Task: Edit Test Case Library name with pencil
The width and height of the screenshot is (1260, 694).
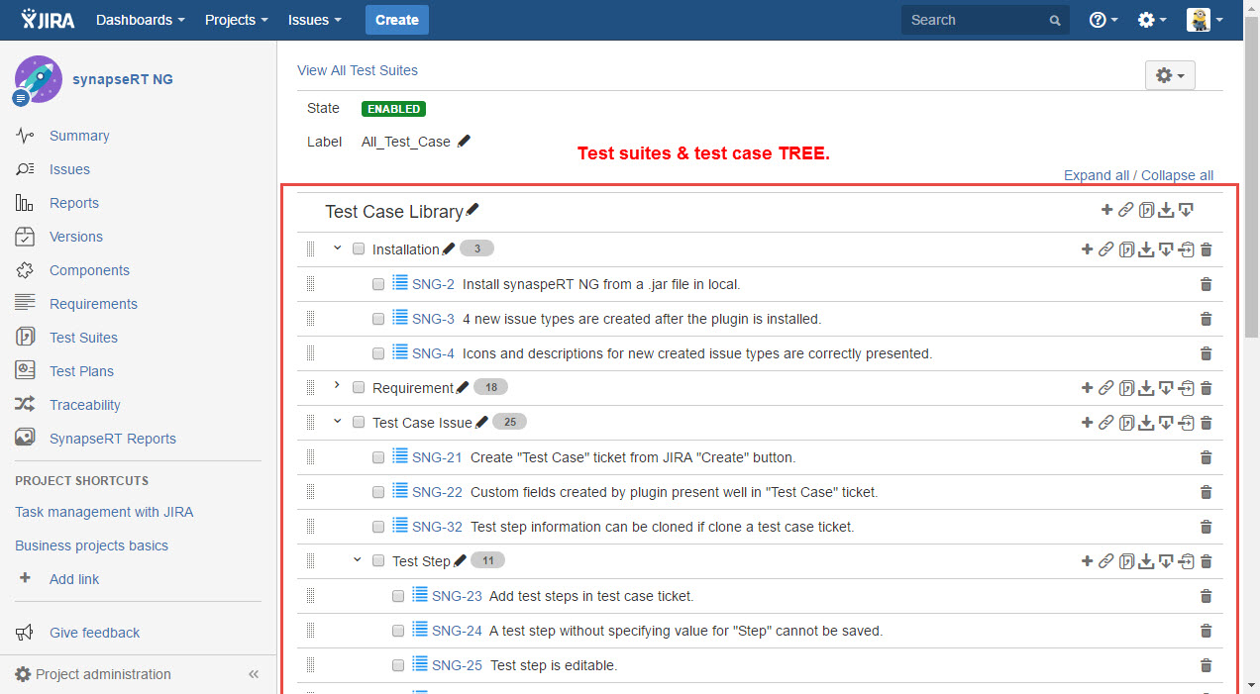Action: point(472,210)
